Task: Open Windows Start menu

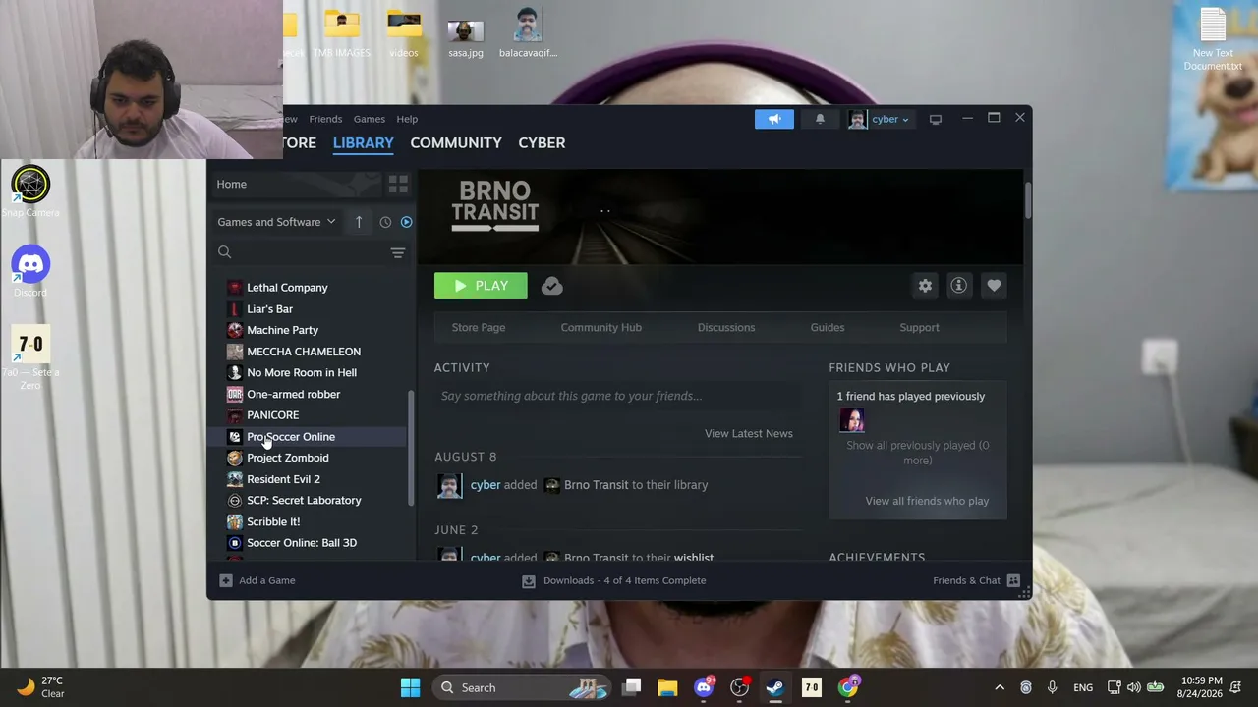Action: click(410, 687)
